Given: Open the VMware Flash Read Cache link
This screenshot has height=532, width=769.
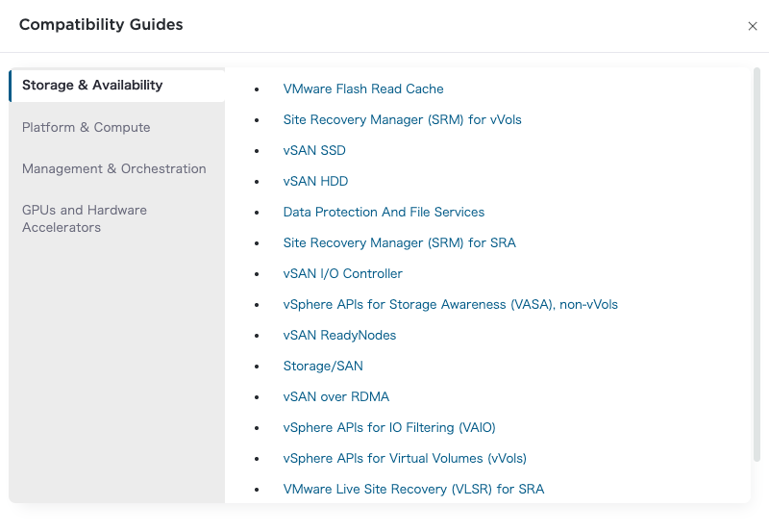Looking at the screenshot, I should (x=363, y=89).
